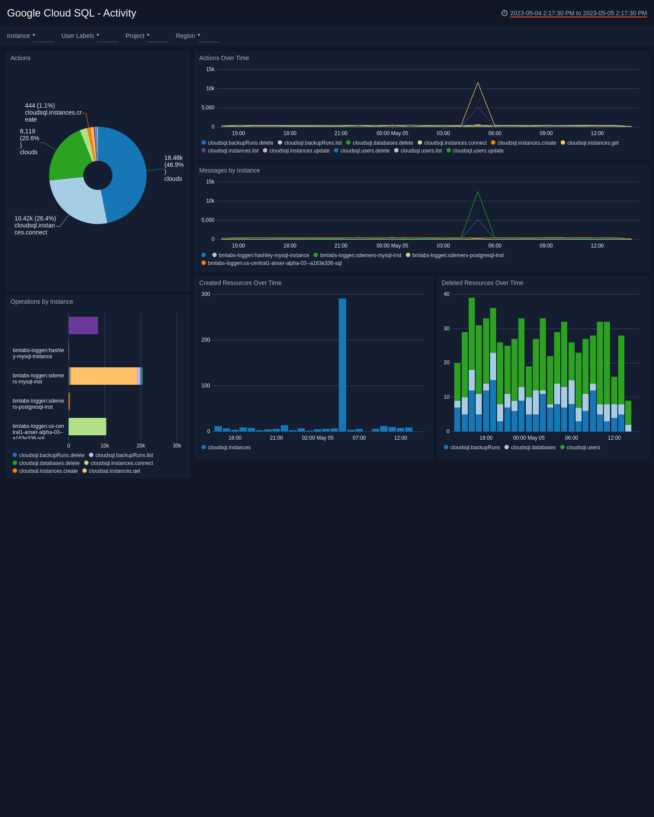654x817 pixels.
Task: Toggle cloudsql.users legend in Deleted Resources
Action: coord(580,447)
